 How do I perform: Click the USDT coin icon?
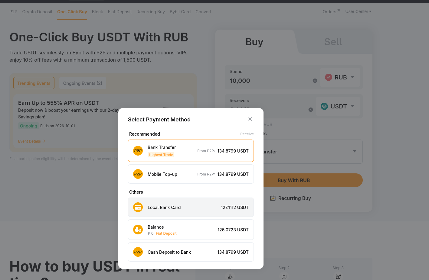click(324, 106)
